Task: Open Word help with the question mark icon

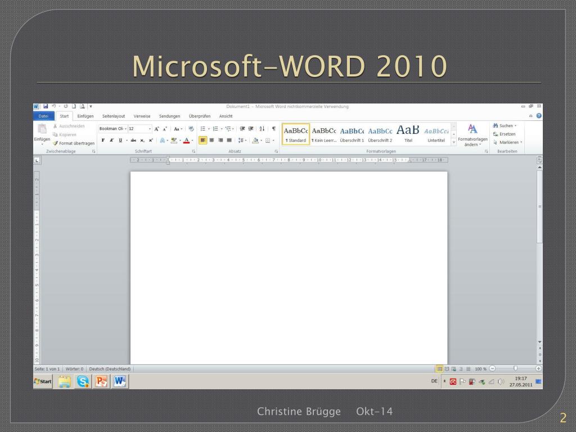Action: click(x=539, y=116)
